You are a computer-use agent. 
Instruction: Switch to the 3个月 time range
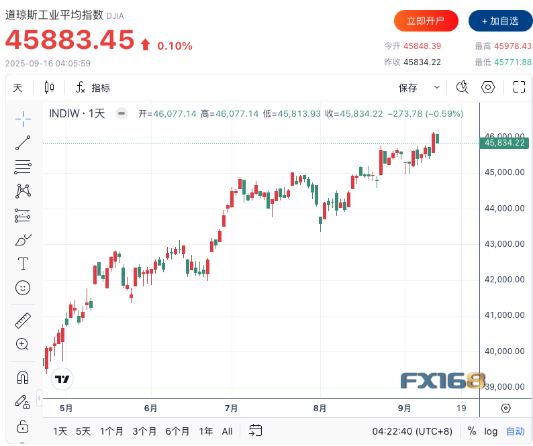(144, 431)
